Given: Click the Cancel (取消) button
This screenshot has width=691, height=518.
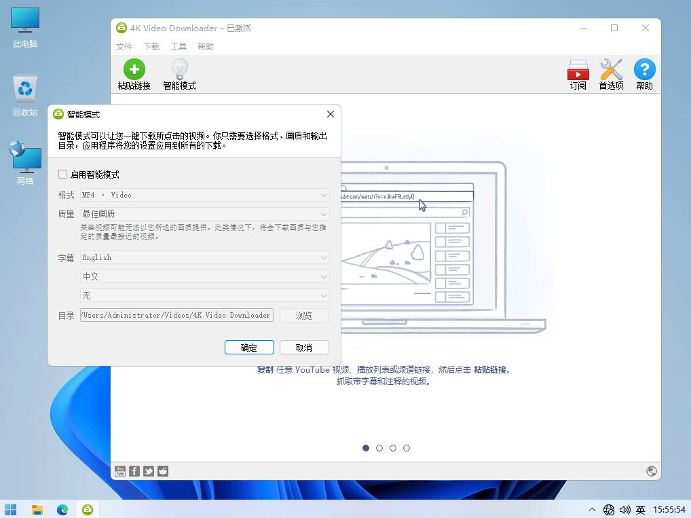Looking at the screenshot, I should [304, 348].
